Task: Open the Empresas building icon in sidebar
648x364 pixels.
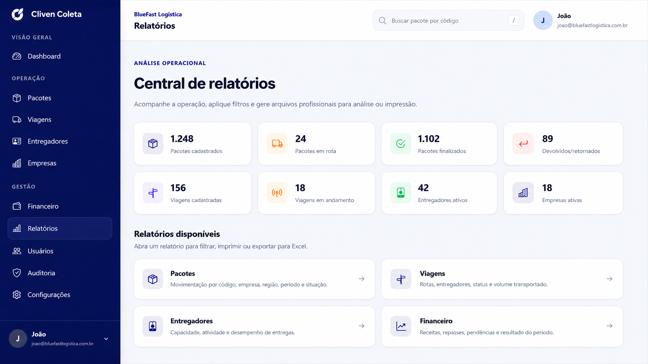Action: (x=17, y=163)
